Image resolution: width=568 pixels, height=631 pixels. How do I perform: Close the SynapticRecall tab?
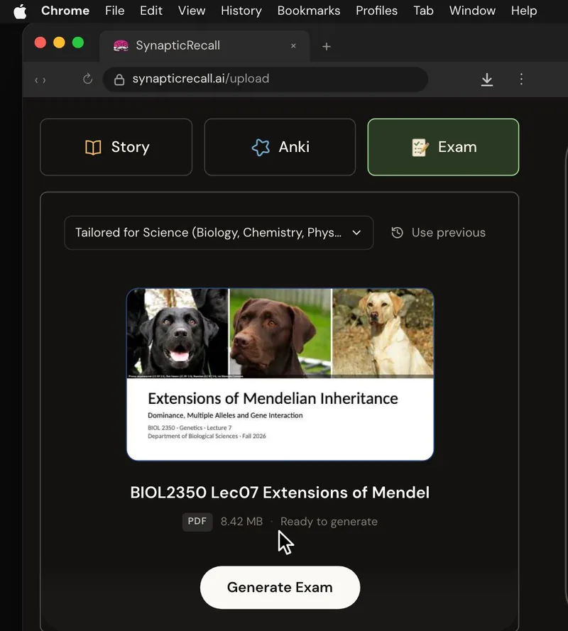[293, 46]
